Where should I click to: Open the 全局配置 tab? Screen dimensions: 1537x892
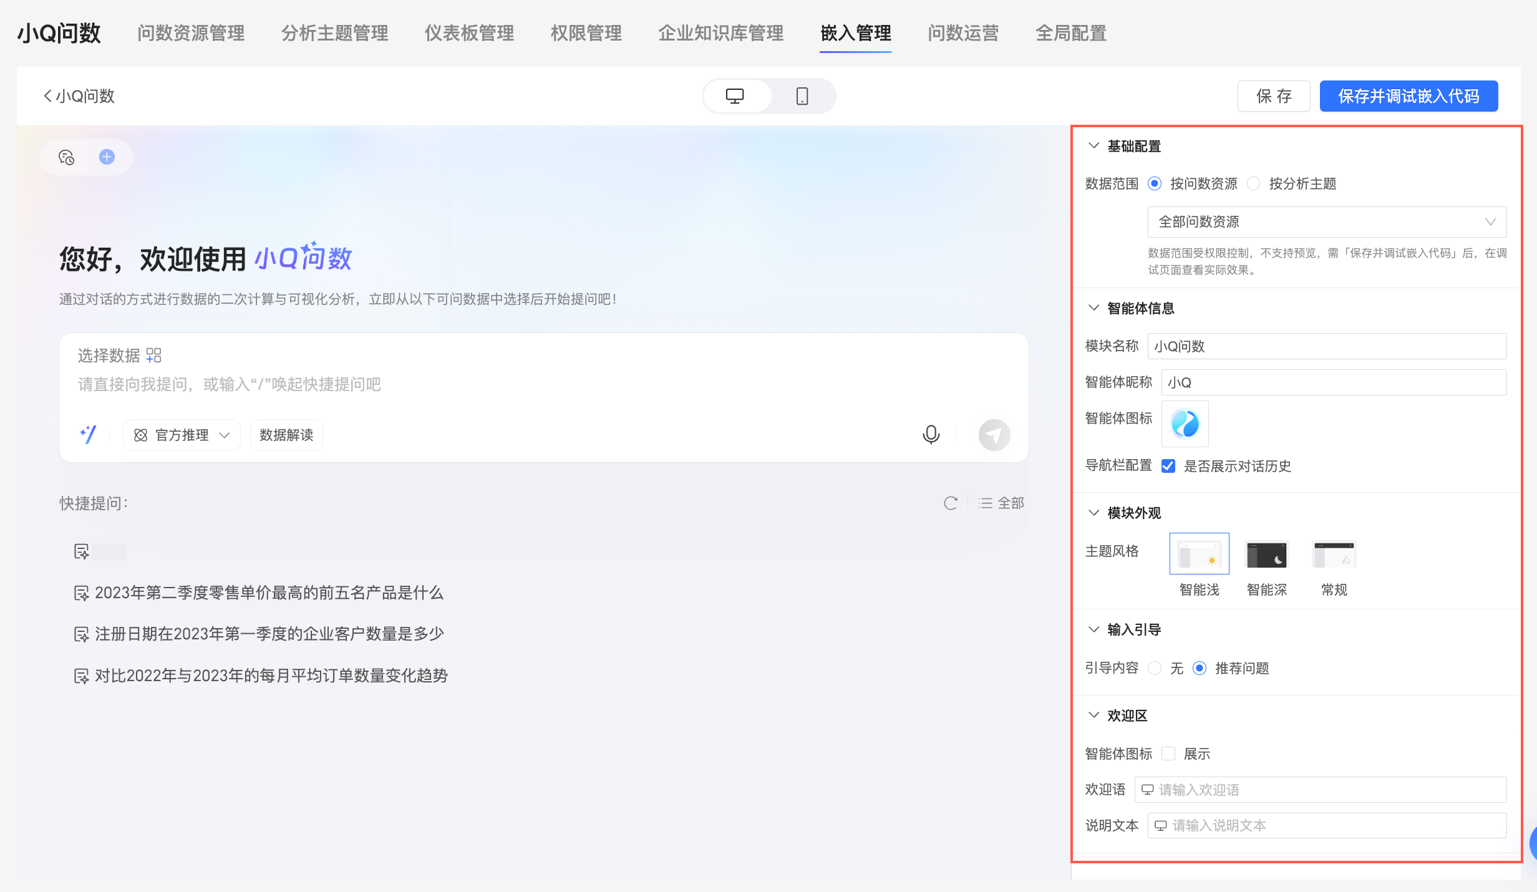1070,33
